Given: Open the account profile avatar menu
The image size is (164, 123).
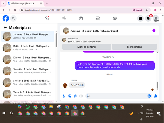Looking at the screenshot, I should tap(156, 18).
